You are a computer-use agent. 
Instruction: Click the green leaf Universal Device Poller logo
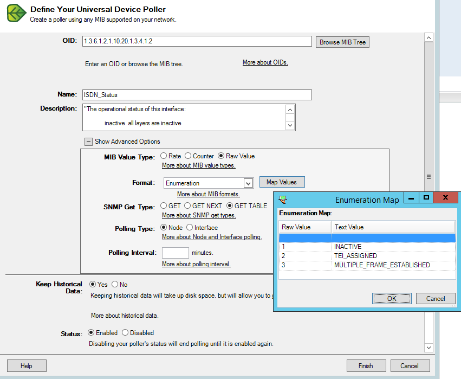(x=16, y=13)
